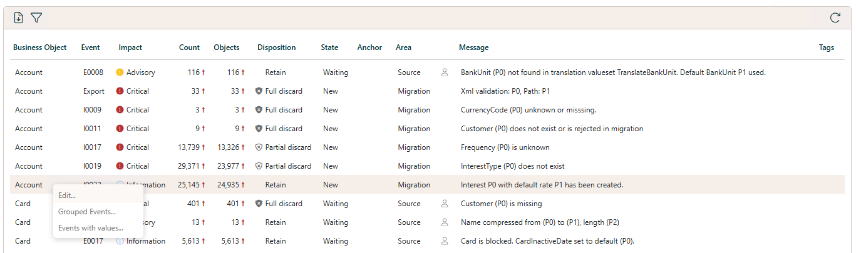Select Grouped Events... in context menu

pos(87,212)
